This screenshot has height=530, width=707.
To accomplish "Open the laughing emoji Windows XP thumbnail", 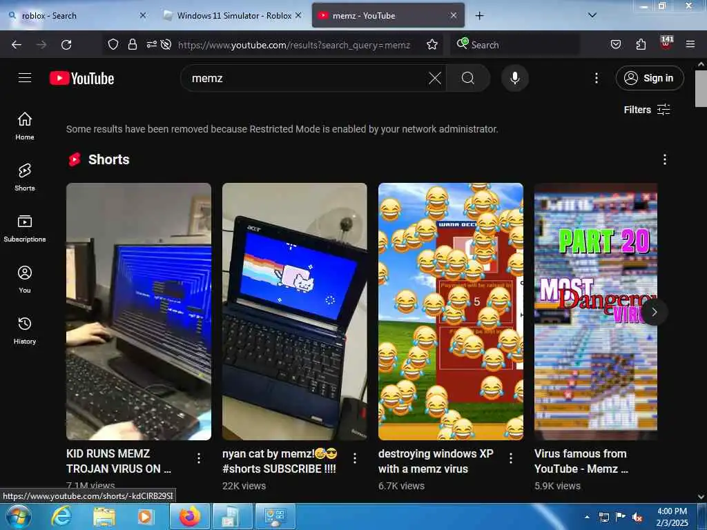I will pos(451,311).
